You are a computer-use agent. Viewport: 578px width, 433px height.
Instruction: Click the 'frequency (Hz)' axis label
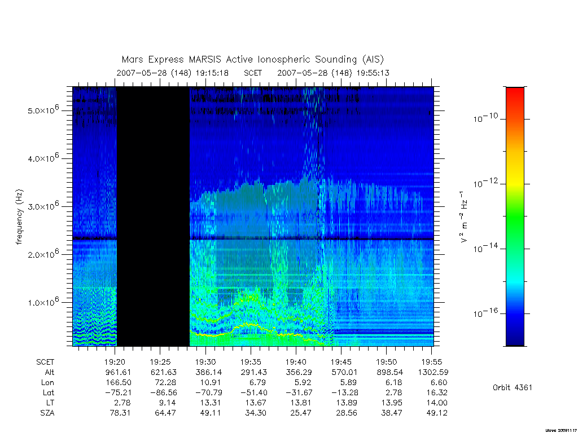pos(20,217)
